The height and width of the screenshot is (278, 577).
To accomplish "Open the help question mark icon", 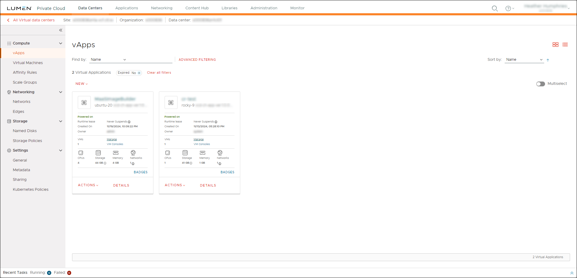I will click(x=508, y=8).
